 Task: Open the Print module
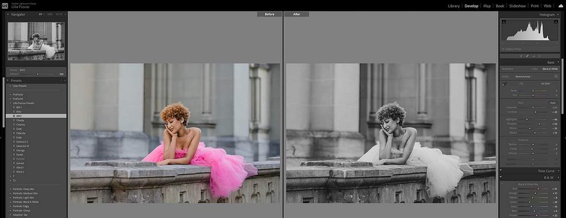click(x=535, y=6)
